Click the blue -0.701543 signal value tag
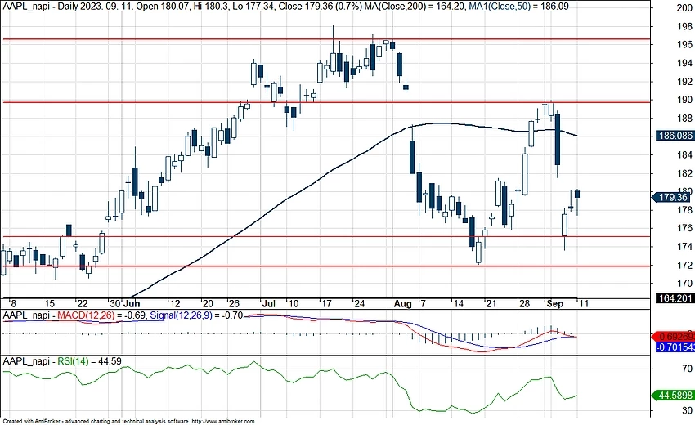This screenshot has height=425, width=695. 675,347
